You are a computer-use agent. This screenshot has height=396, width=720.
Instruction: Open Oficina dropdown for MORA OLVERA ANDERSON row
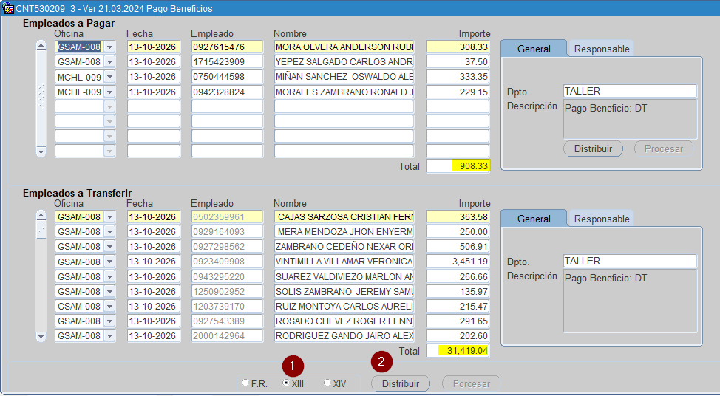[x=109, y=47]
